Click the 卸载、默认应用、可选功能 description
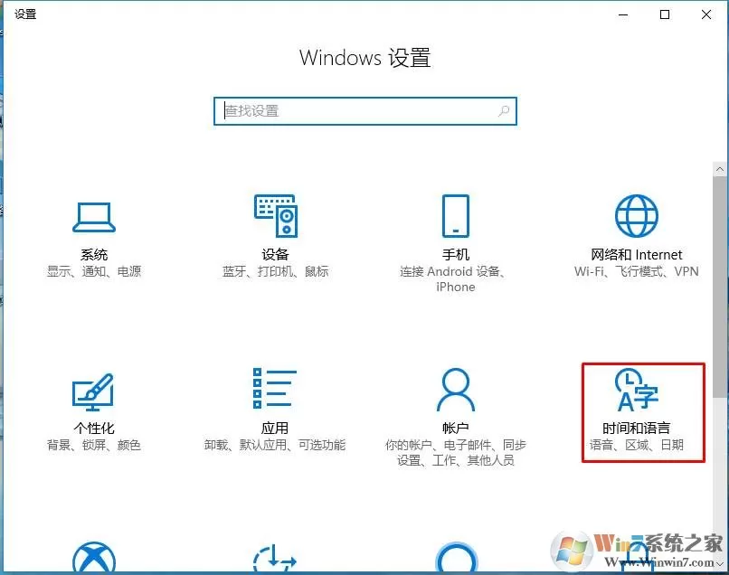 [x=275, y=445]
